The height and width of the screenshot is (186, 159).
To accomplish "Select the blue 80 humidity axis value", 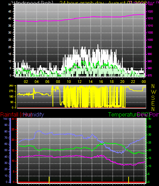I will 6,131.
